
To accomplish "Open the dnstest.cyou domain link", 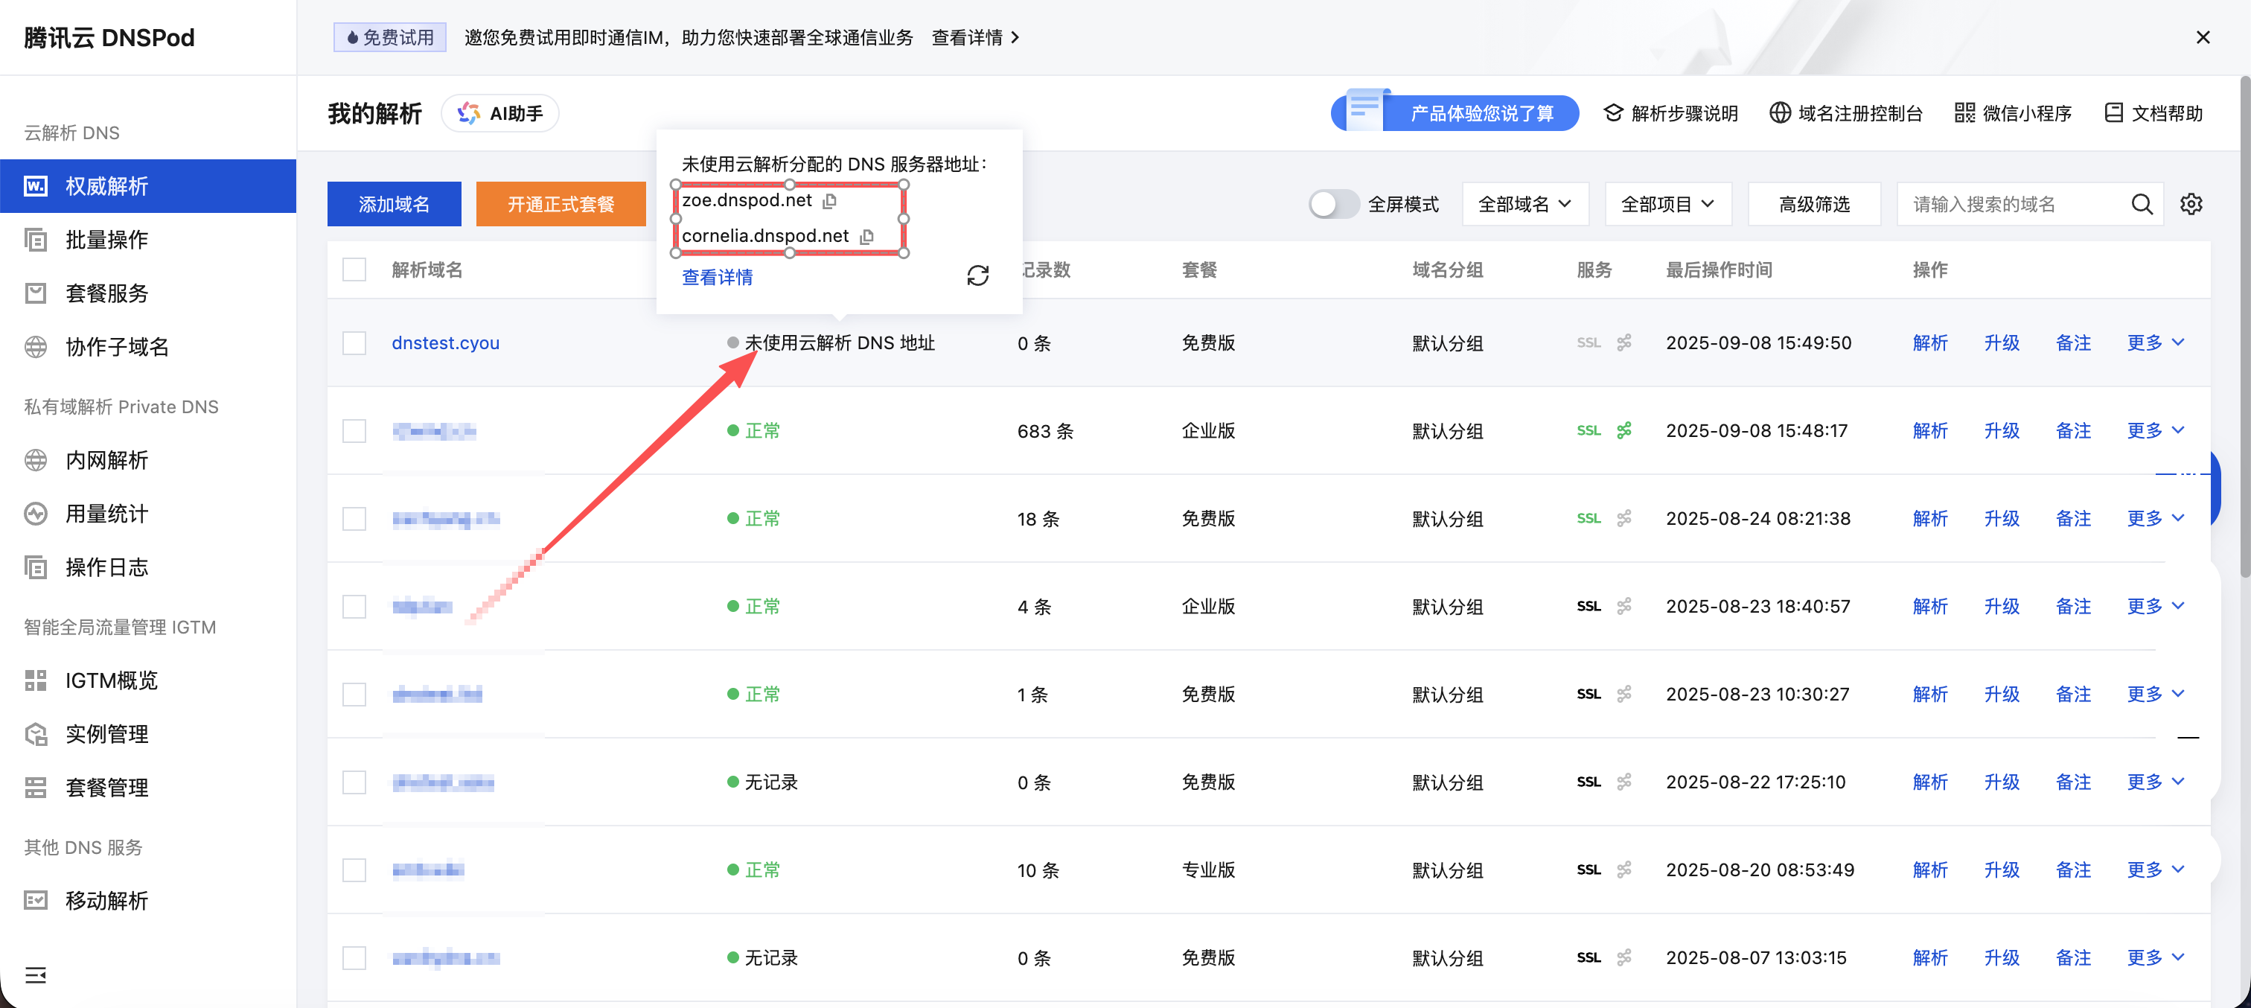I will [x=446, y=342].
